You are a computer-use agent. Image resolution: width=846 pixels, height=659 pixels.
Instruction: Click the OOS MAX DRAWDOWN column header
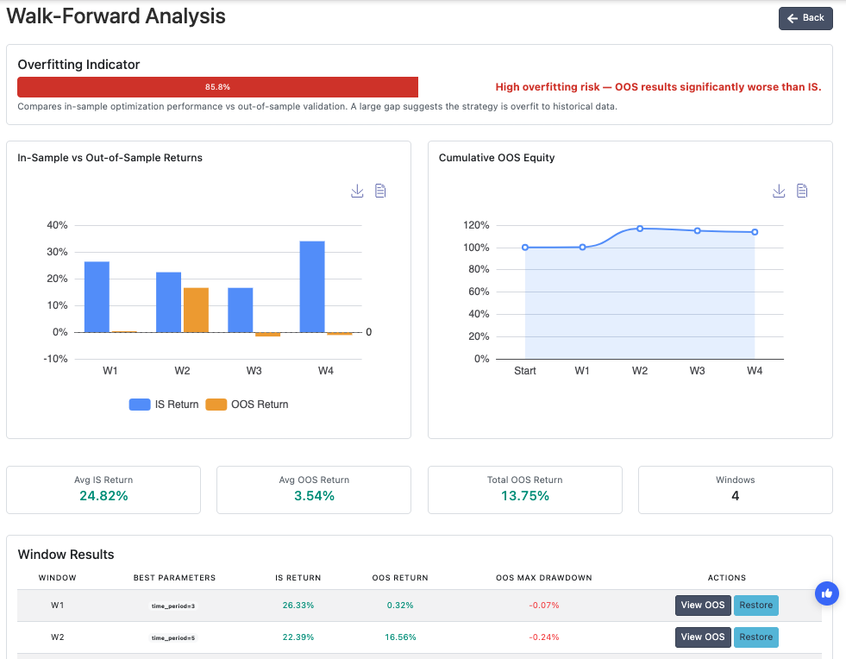[x=544, y=578]
